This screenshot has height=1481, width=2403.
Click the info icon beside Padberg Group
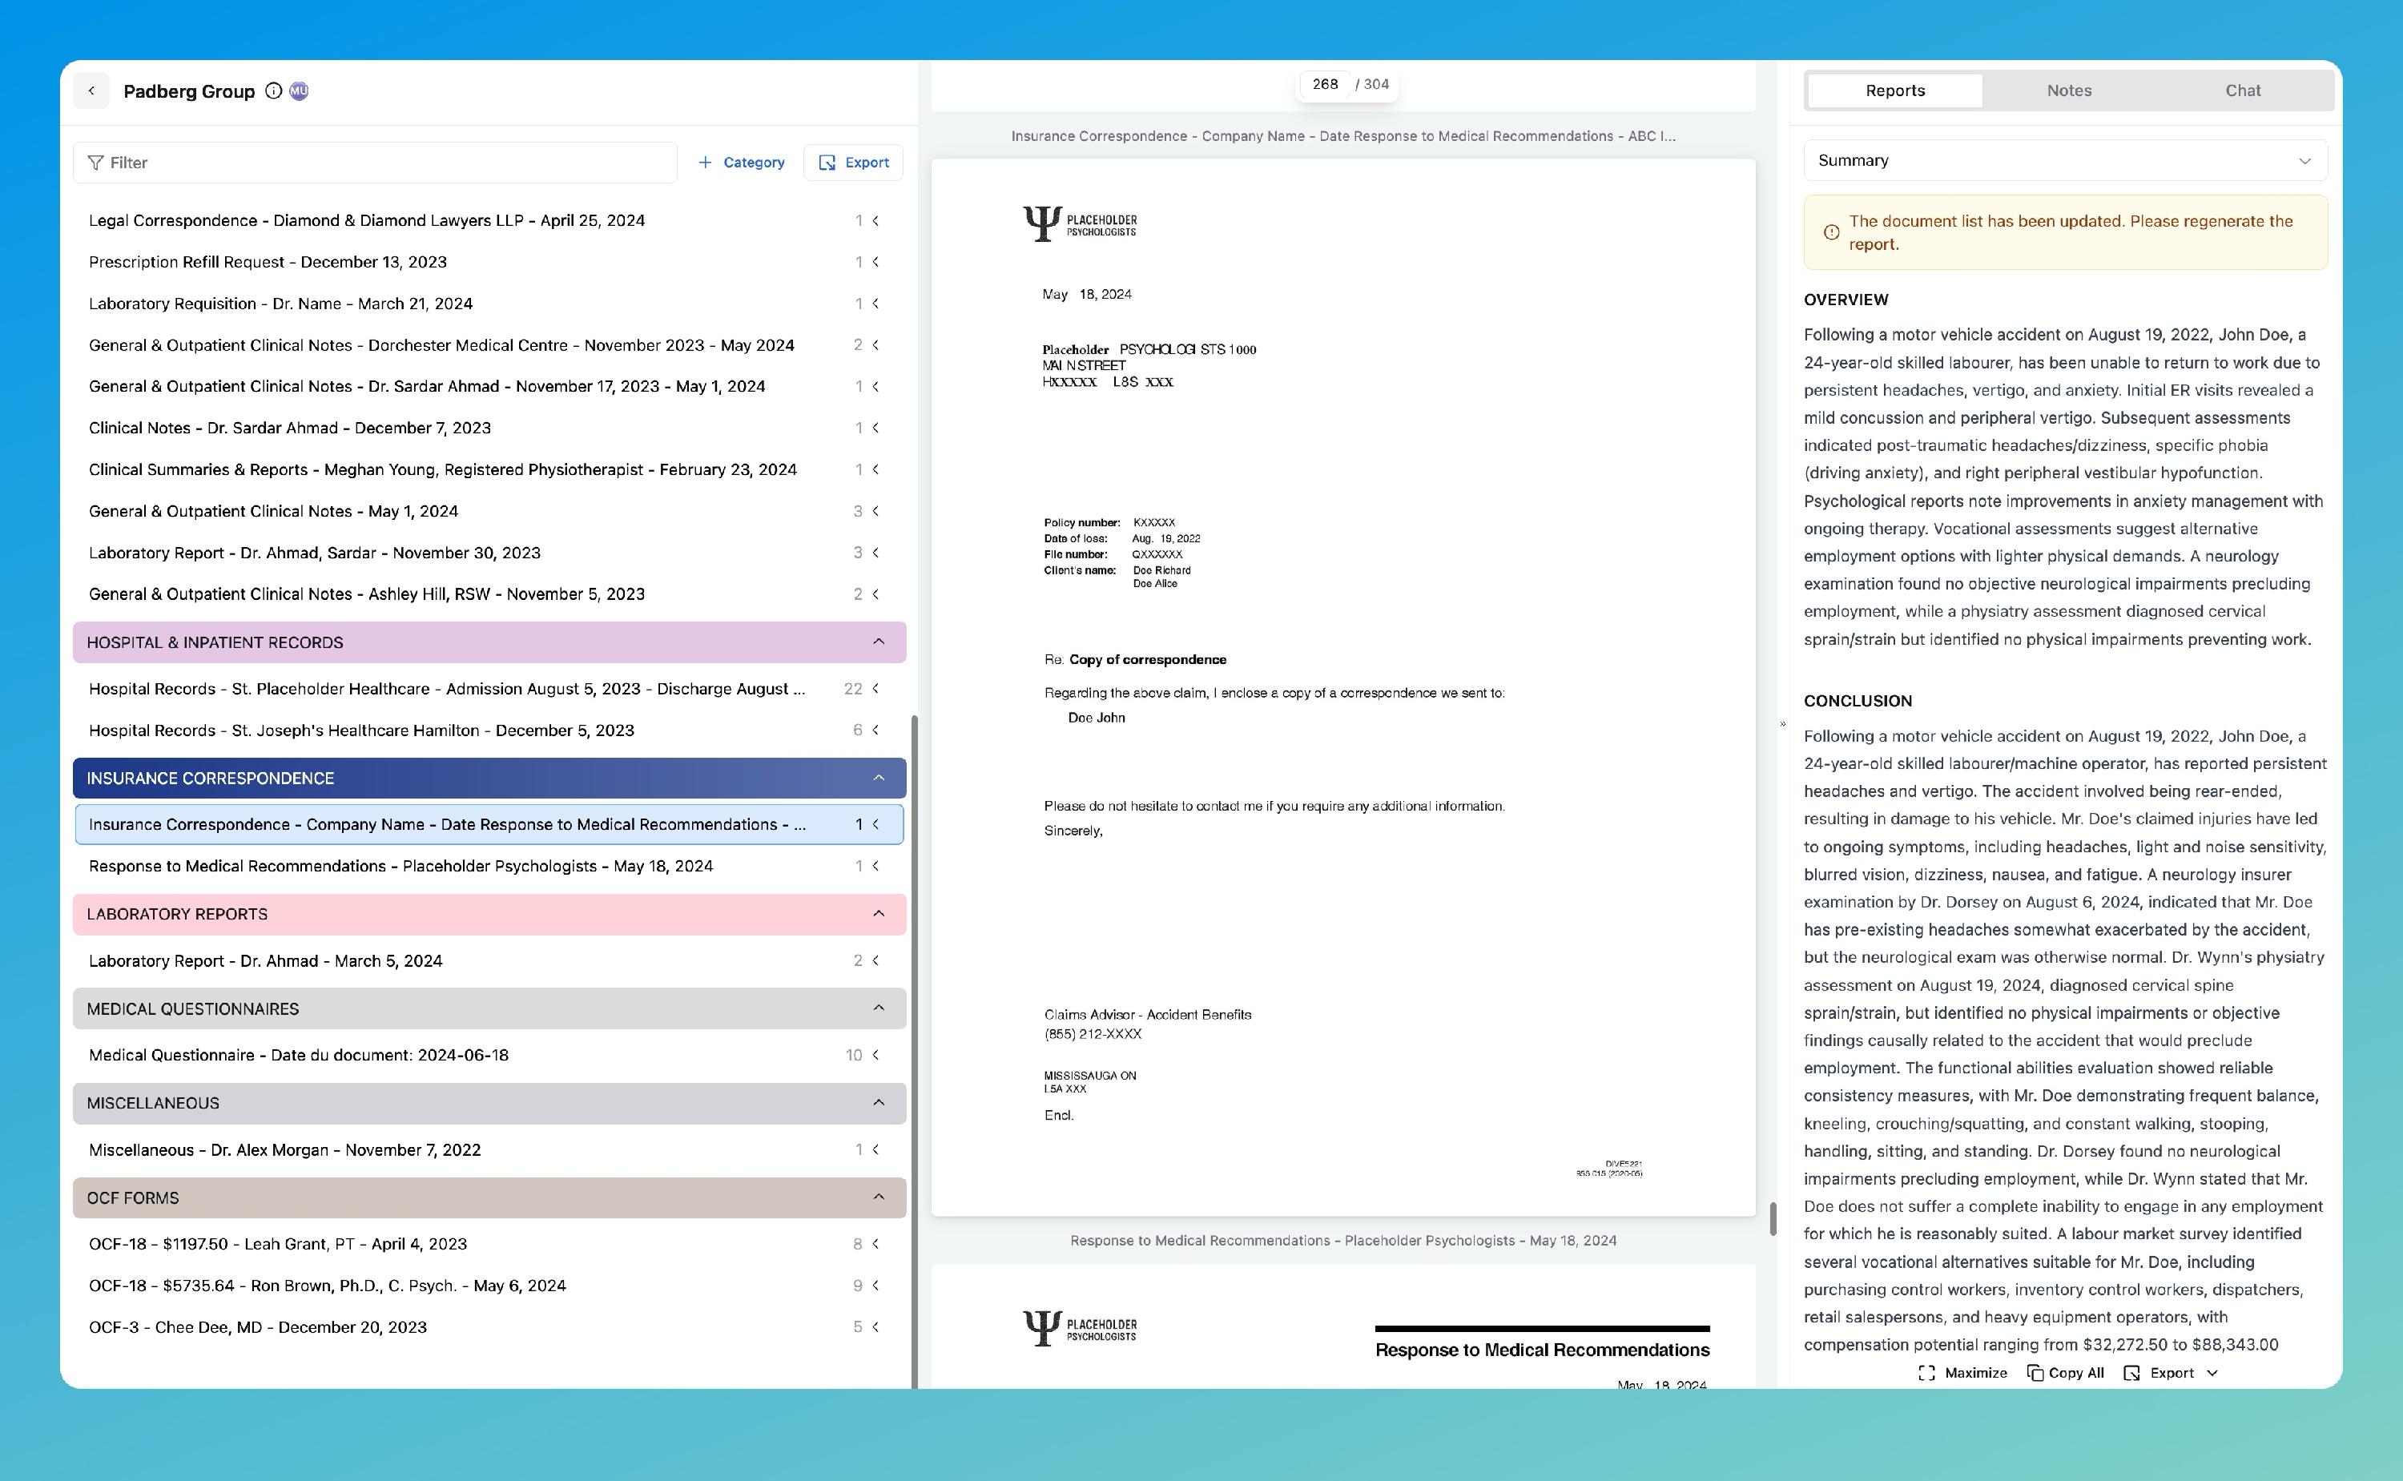coord(274,91)
